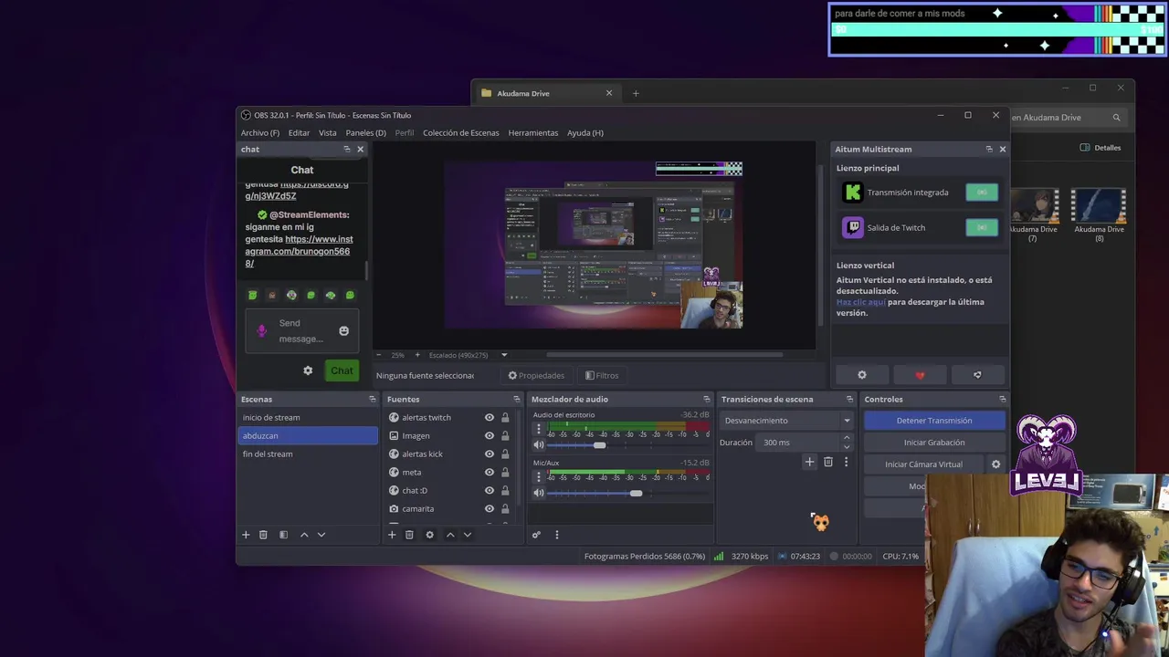This screenshot has width=1169, height=657.
Task: Toggle Transmisión integrada Kick output
Action: click(x=982, y=193)
